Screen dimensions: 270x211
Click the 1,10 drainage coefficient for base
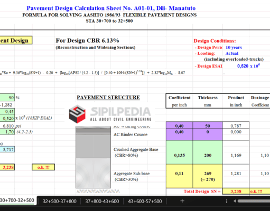coord(265,155)
